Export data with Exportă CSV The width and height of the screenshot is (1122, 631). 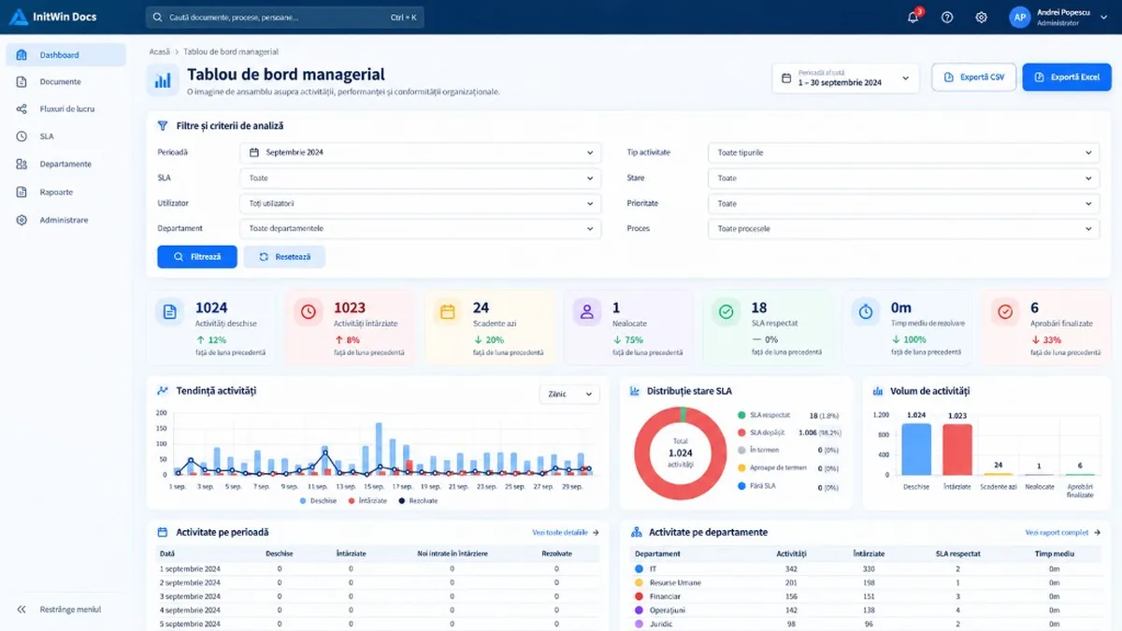[x=973, y=78]
